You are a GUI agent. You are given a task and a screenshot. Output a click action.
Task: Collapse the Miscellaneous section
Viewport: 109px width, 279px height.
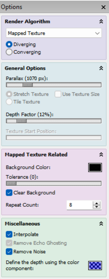(x=101, y=224)
